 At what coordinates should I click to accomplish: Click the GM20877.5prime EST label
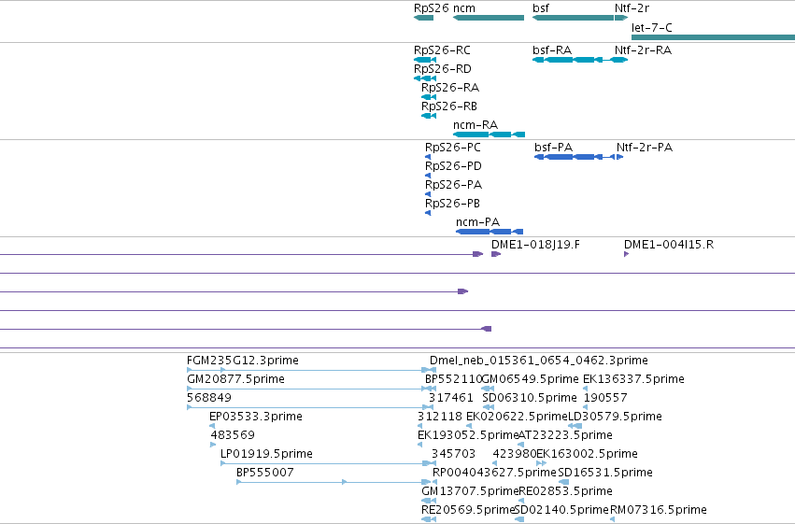tap(235, 379)
